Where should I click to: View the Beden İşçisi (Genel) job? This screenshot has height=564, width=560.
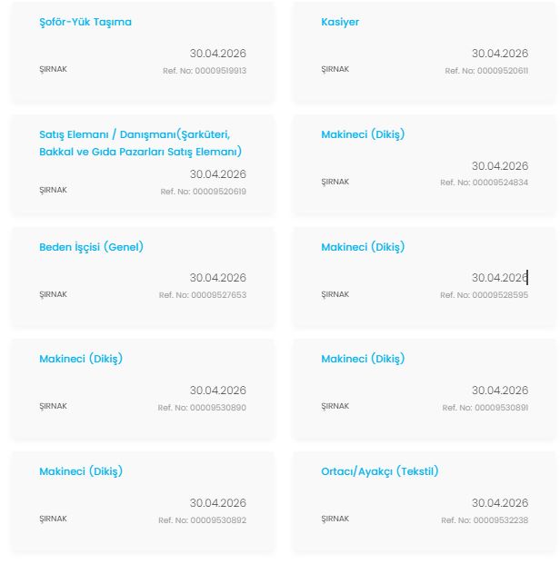(91, 247)
